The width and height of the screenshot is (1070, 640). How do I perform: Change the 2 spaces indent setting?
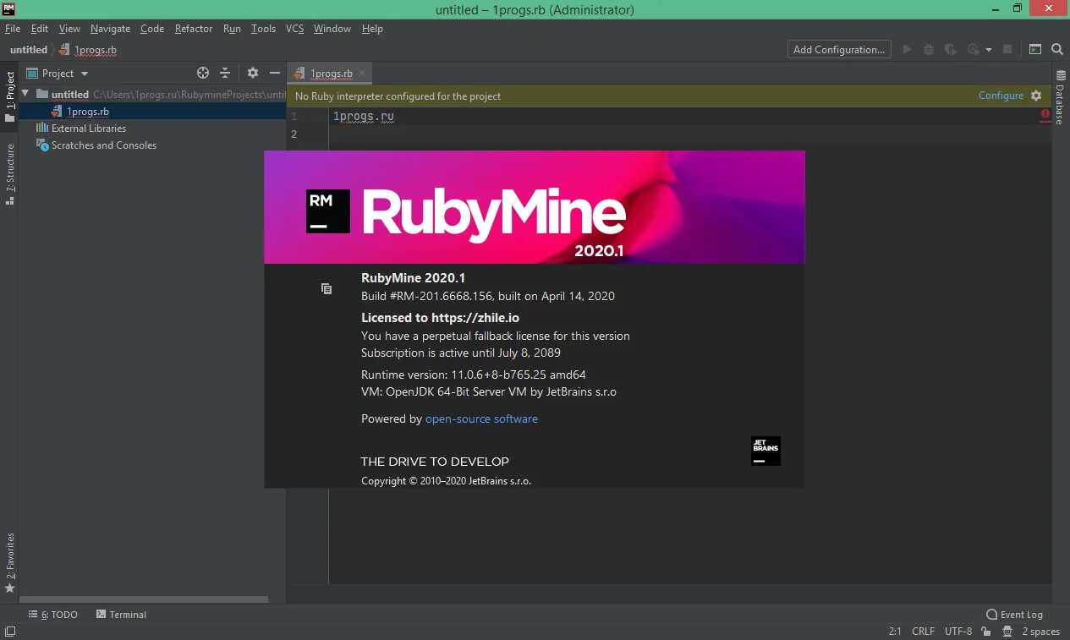(x=1040, y=631)
